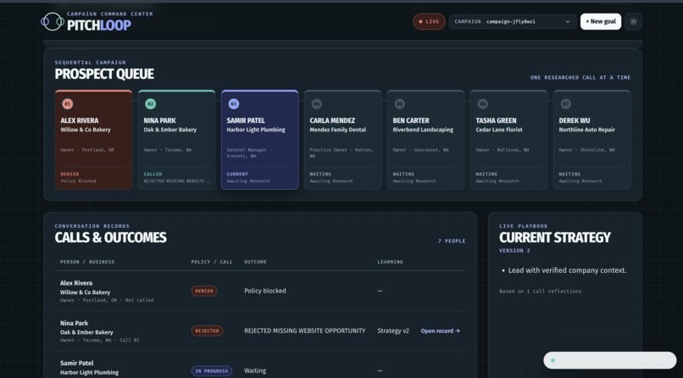This screenshot has height=378, width=683.
Task: Click the OUTCOME column header
Action: (x=255, y=262)
